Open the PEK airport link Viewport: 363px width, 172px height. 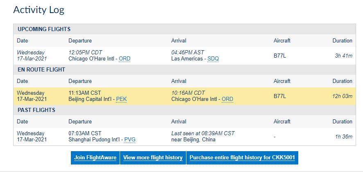(x=121, y=99)
